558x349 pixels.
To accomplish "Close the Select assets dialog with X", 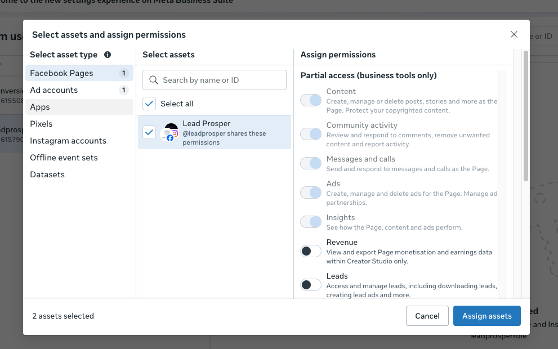I will (x=514, y=34).
